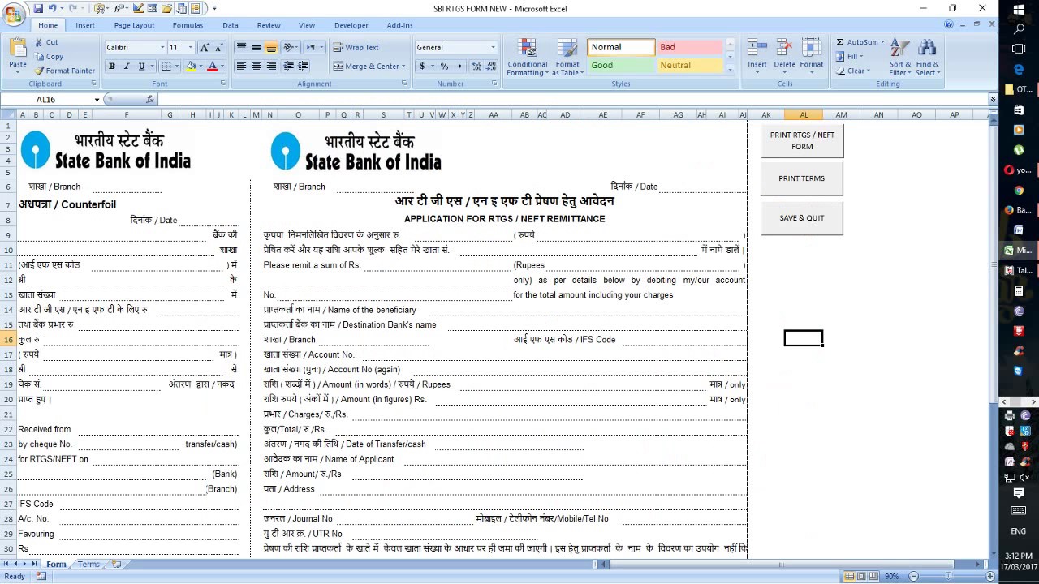Screen dimensions: 1039x584
Task: Toggle bottom align
Action: click(271, 48)
